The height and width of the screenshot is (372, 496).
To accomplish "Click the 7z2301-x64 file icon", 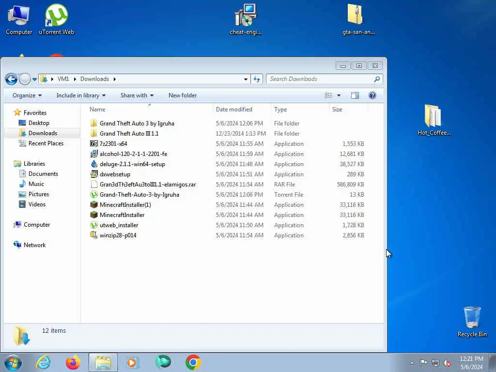I will click(93, 143).
